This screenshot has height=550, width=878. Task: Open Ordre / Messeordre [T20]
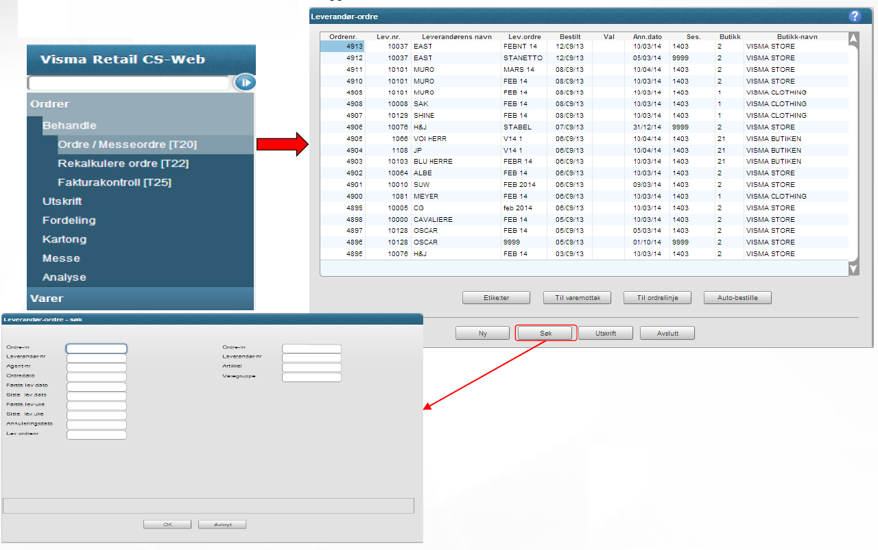156,145
